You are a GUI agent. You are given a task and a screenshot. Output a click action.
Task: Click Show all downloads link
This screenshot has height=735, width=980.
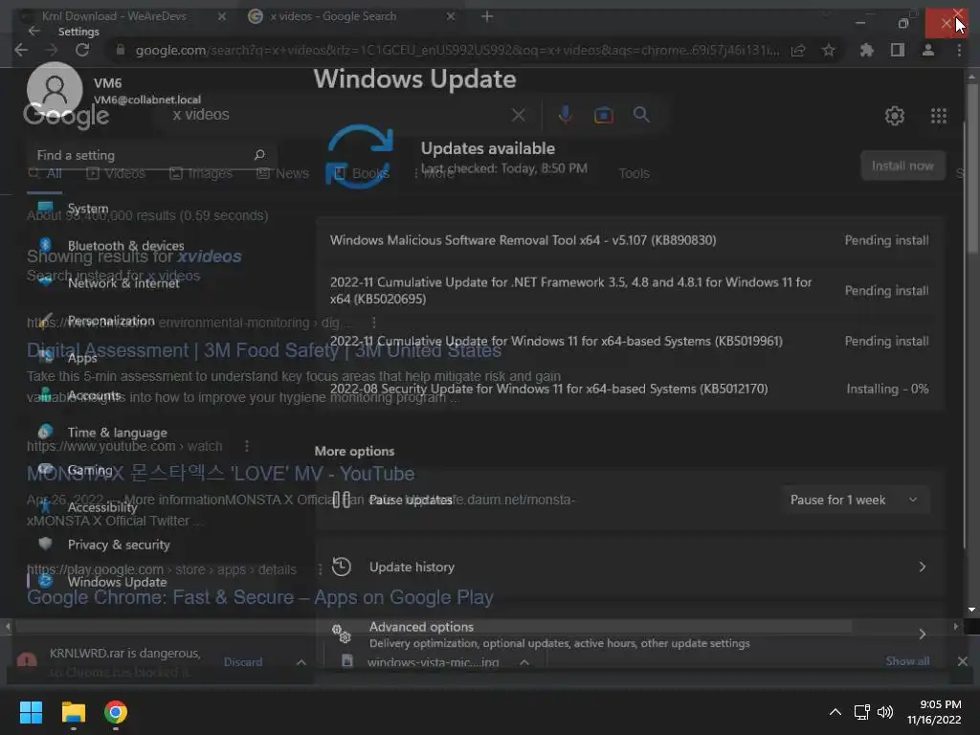(x=907, y=661)
